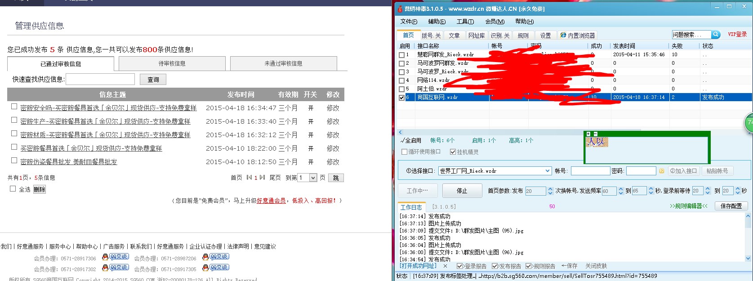Go to first page arrow icon
This screenshot has width=753, height=281.
tap(249, 178)
